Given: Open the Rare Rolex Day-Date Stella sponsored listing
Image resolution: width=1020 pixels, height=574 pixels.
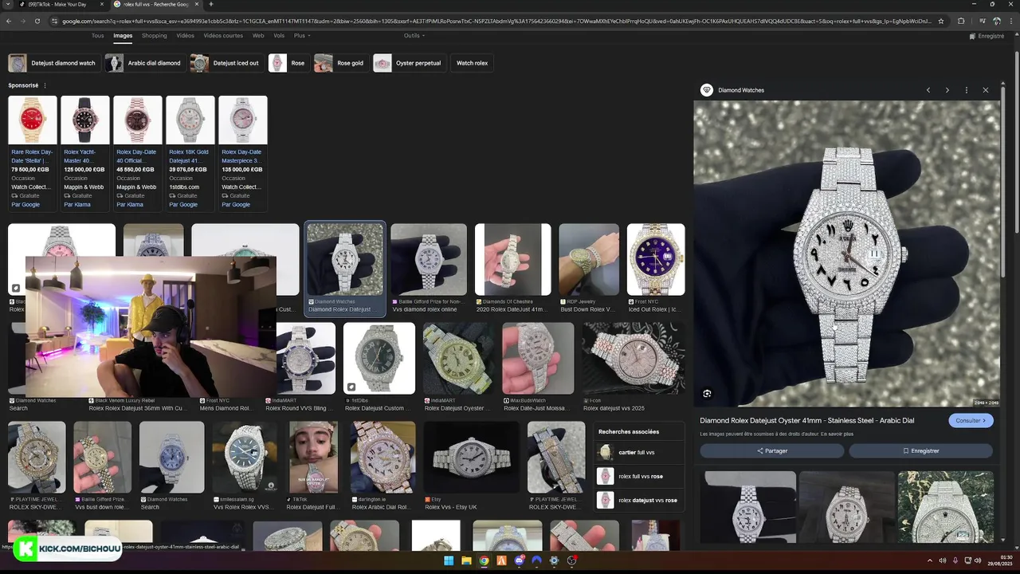Looking at the screenshot, I should [x=33, y=152].
